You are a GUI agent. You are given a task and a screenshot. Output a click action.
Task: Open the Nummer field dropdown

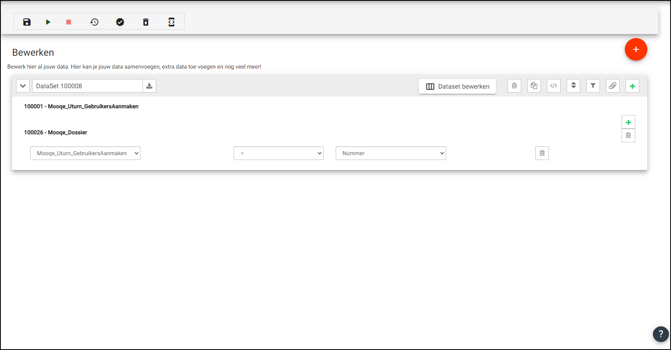[x=391, y=153]
